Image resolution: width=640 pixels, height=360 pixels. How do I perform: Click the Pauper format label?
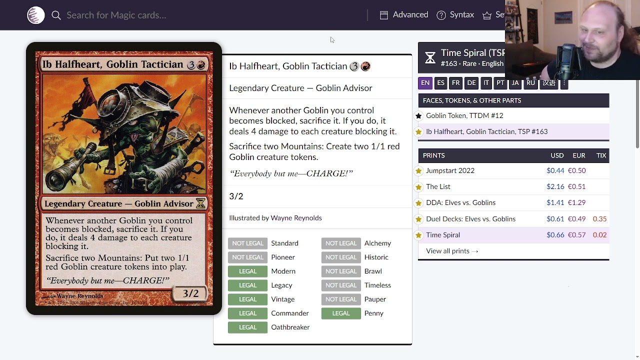coord(375,299)
